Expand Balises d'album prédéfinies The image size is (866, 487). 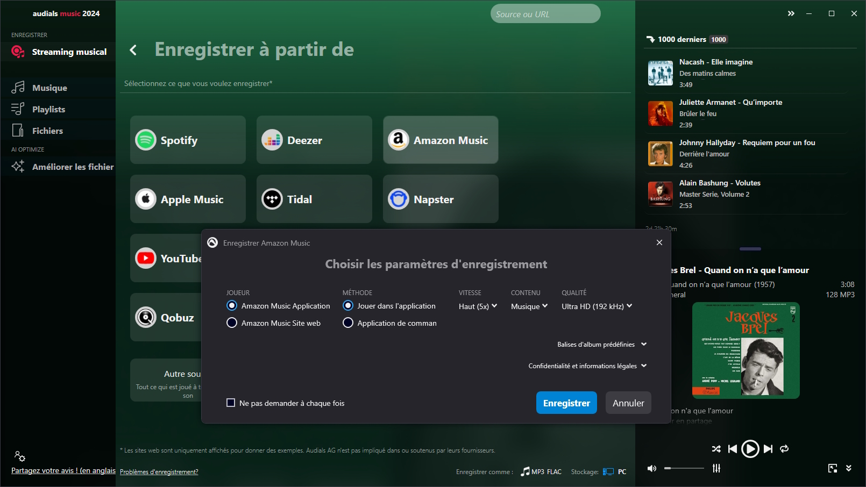click(602, 344)
